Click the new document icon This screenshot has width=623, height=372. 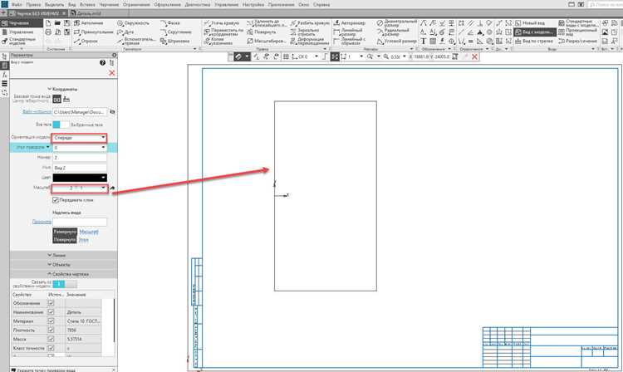pyautogui.click(x=48, y=23)
